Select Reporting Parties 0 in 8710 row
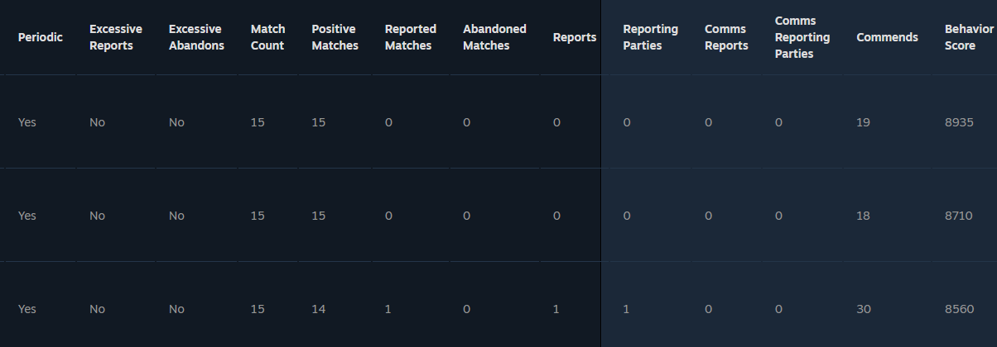Screen dimensions: 997x347 click(x=627, y=216)
